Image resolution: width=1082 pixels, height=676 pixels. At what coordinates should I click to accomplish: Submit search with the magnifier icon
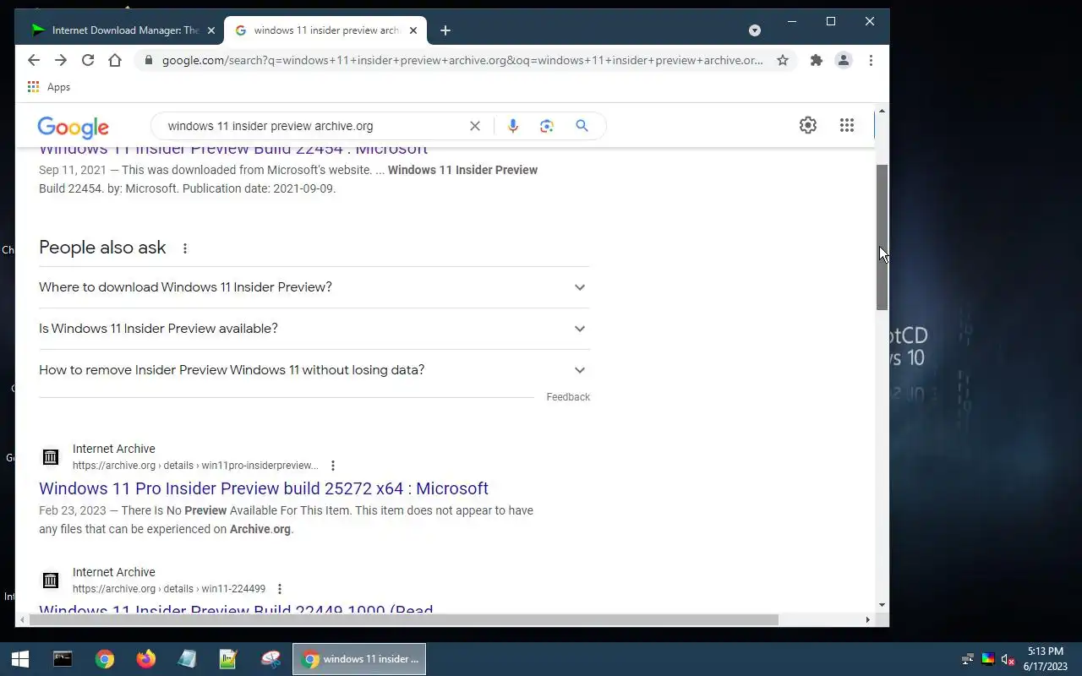(582, 126)
